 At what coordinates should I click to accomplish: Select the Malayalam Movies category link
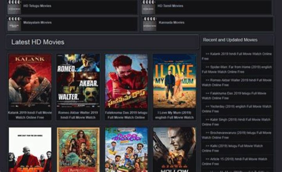[37, 23]
